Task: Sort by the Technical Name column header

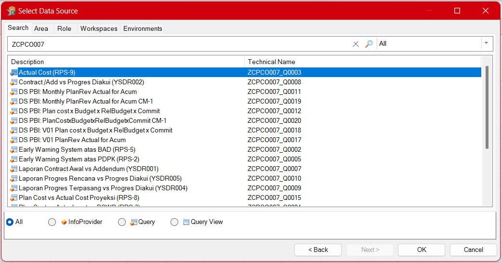Action: coord(361,62)
